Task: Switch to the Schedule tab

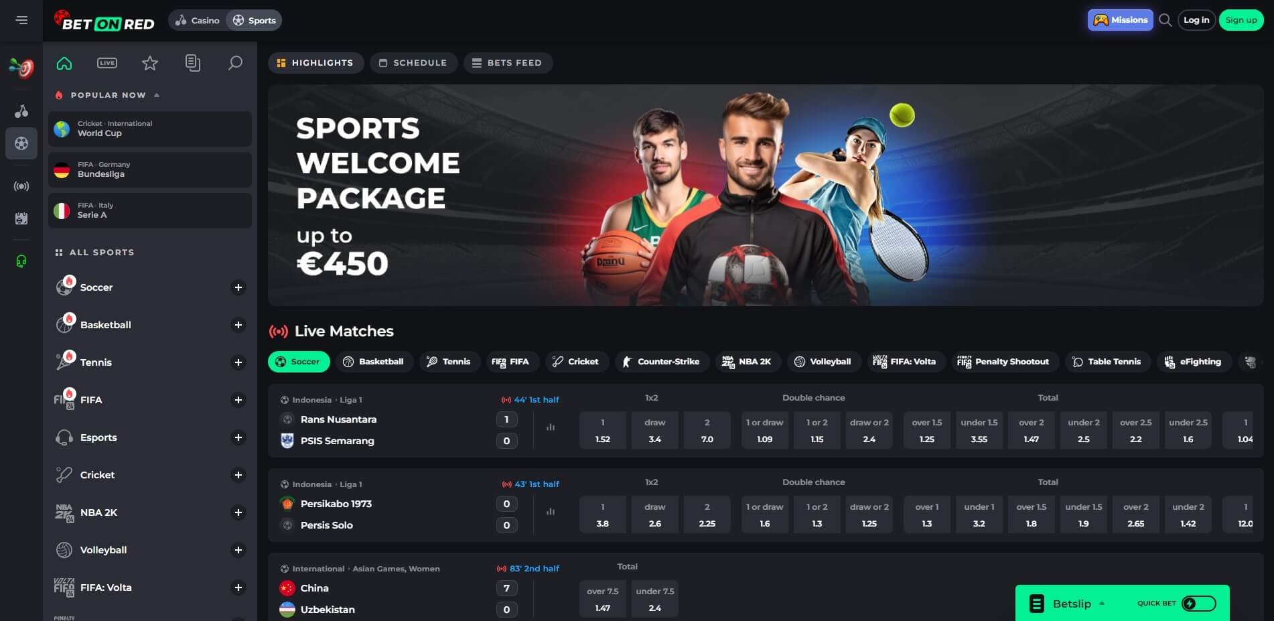Action: [x=413, y=63]
